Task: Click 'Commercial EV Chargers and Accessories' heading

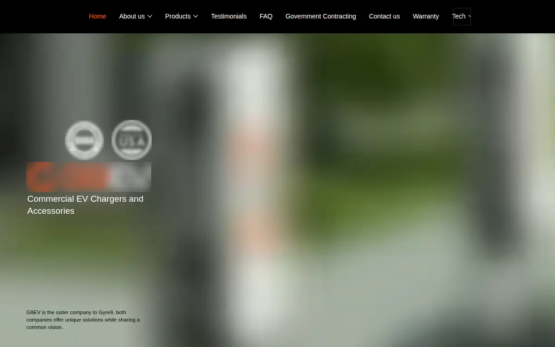Action: click(x=86, y=204)
